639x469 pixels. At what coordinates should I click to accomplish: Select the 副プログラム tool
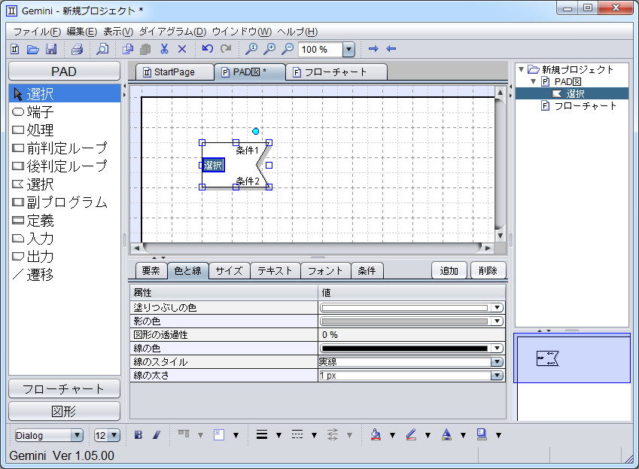coord(65,202)
